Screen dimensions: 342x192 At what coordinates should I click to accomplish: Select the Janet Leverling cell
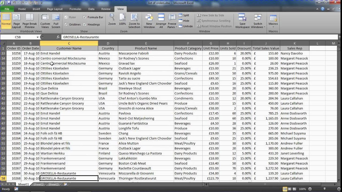pos(294,153)
